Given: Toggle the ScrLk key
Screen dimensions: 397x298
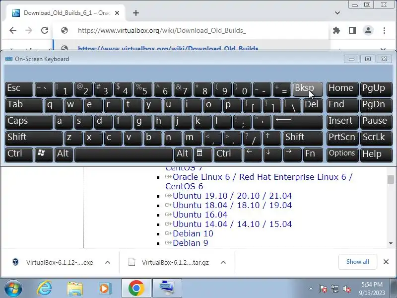Looking at the screenshot, I should [376, 139].
